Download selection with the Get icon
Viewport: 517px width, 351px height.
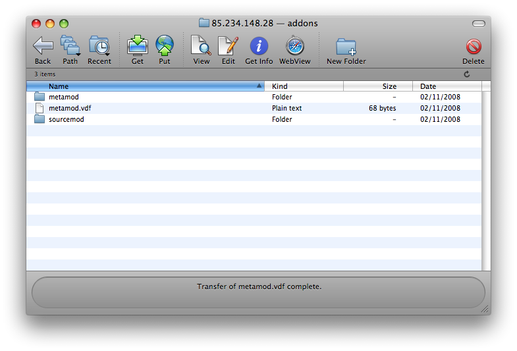click(x=138, y=45)
